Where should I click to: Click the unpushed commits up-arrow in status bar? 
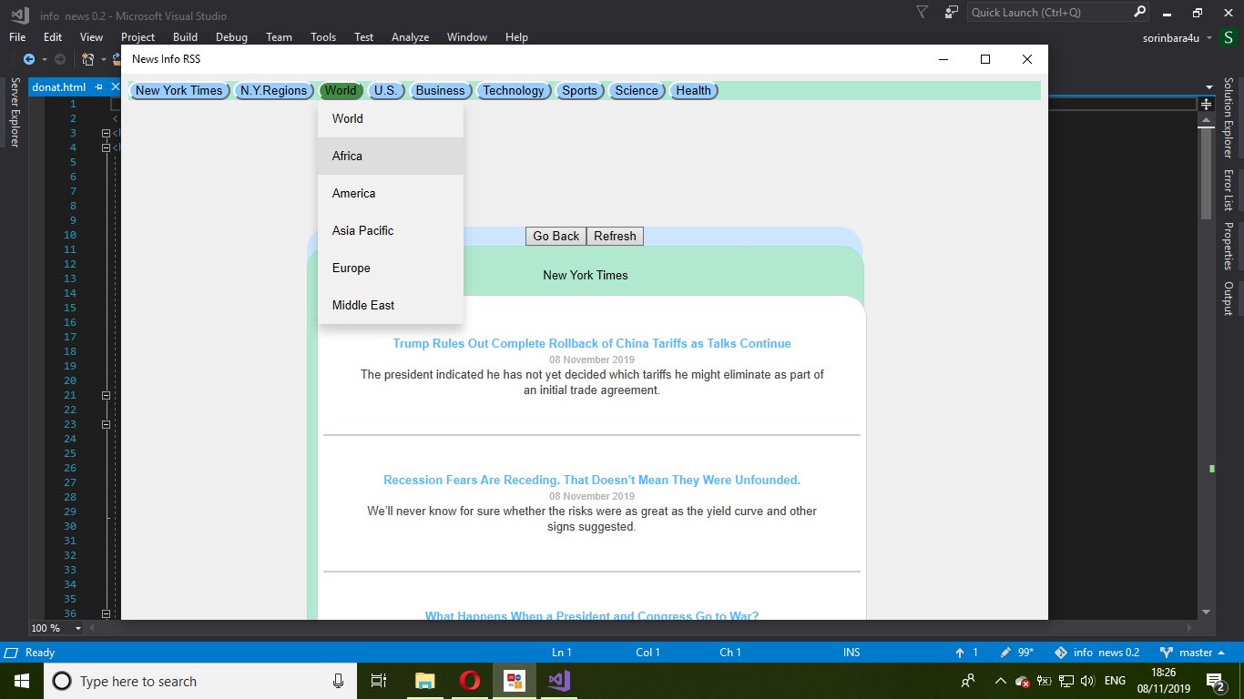click(x=959, y=653)
